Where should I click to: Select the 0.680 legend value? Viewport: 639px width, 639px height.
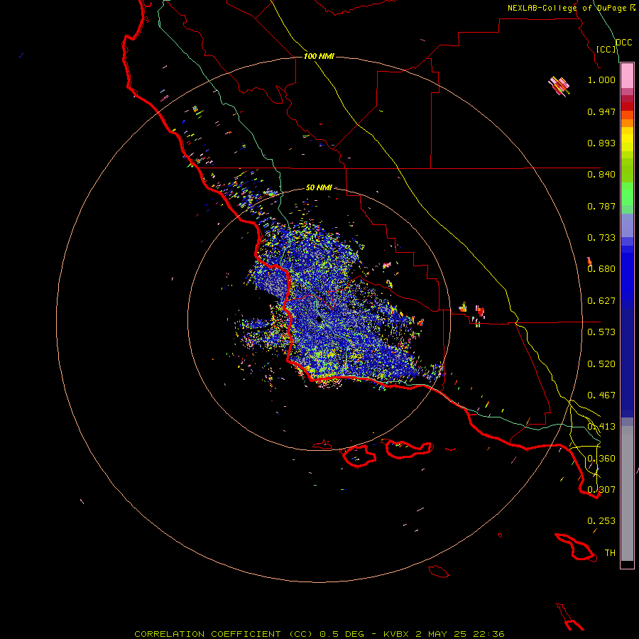[601, 269]
